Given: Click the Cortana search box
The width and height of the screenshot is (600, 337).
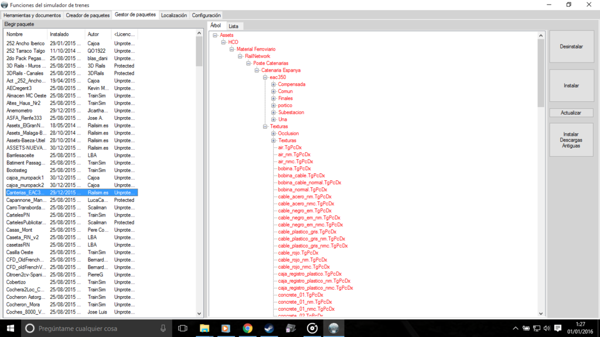Looking at the screenshot, I should click(x=96, y=328).
